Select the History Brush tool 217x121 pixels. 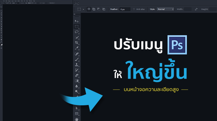click(77, 70)
